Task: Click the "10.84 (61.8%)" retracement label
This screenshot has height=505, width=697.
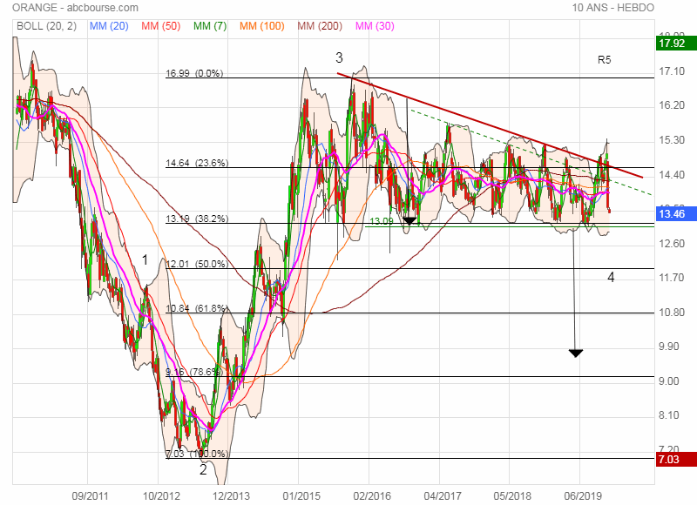Action: coord(197,308)
